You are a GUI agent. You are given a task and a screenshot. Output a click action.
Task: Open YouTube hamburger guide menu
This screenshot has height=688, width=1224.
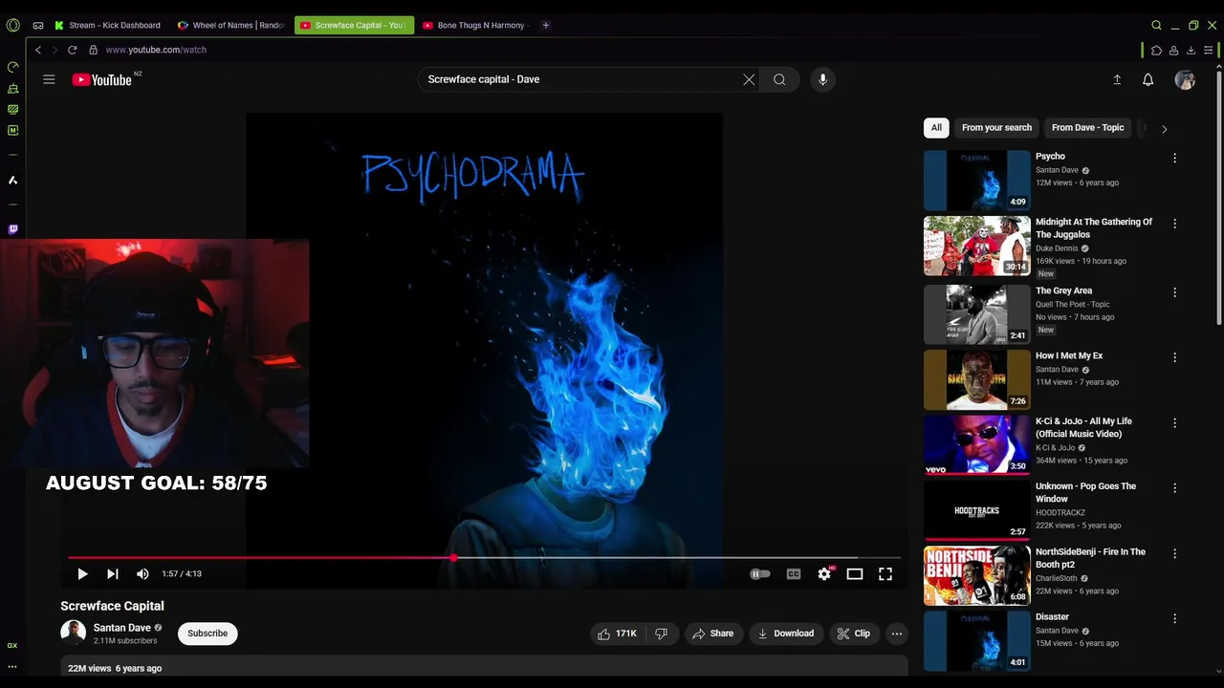pos(49,79)
